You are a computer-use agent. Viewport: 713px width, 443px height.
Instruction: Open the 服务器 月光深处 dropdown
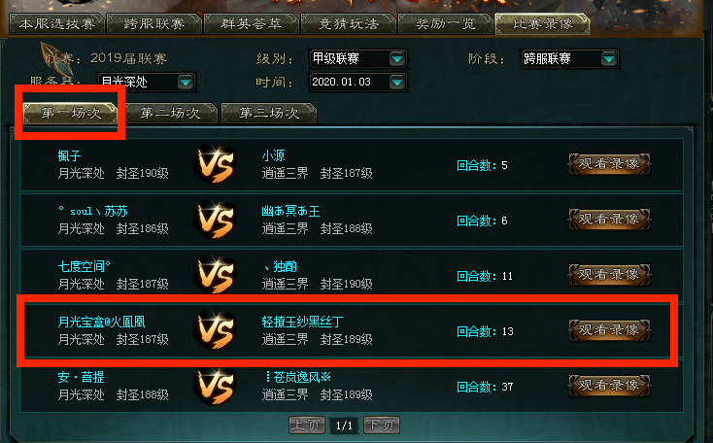[186, 83]
